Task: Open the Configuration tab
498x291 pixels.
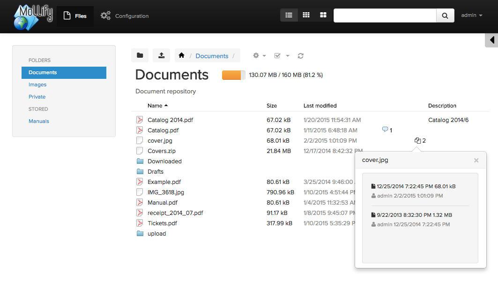Action: click(x=125, y=16)
